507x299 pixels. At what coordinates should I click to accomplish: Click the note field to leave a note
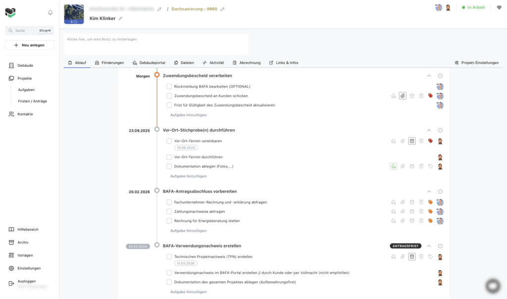point(156,44)
